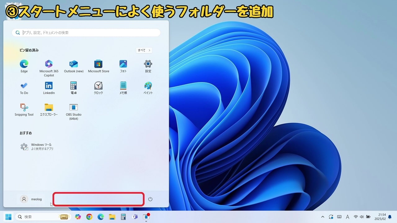Open the クロック app

tap(98, 88)
